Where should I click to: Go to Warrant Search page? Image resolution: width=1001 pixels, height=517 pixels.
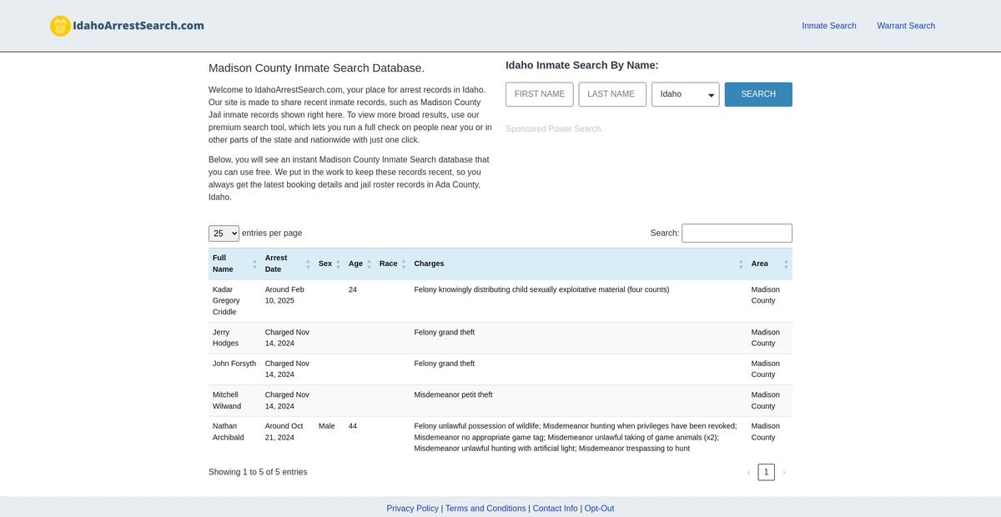tap(905, 26)
